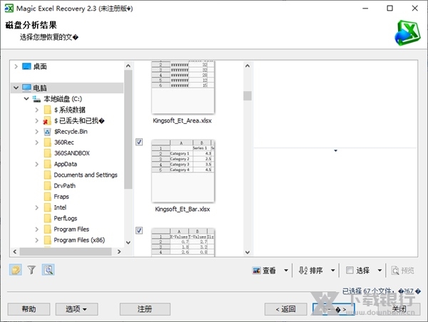Click the filter funnel icon
Screen dimensions: 428x322
pyautogui.click(x=31, y=270)
